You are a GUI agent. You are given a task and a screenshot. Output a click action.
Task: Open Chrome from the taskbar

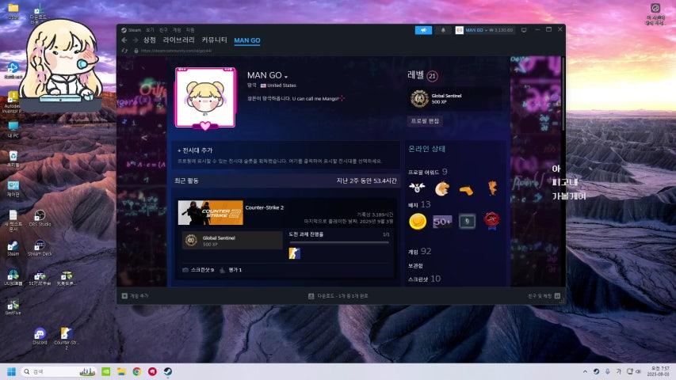point(136,372)
